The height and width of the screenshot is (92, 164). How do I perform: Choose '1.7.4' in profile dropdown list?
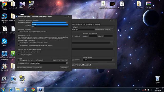tap(50, 26)
